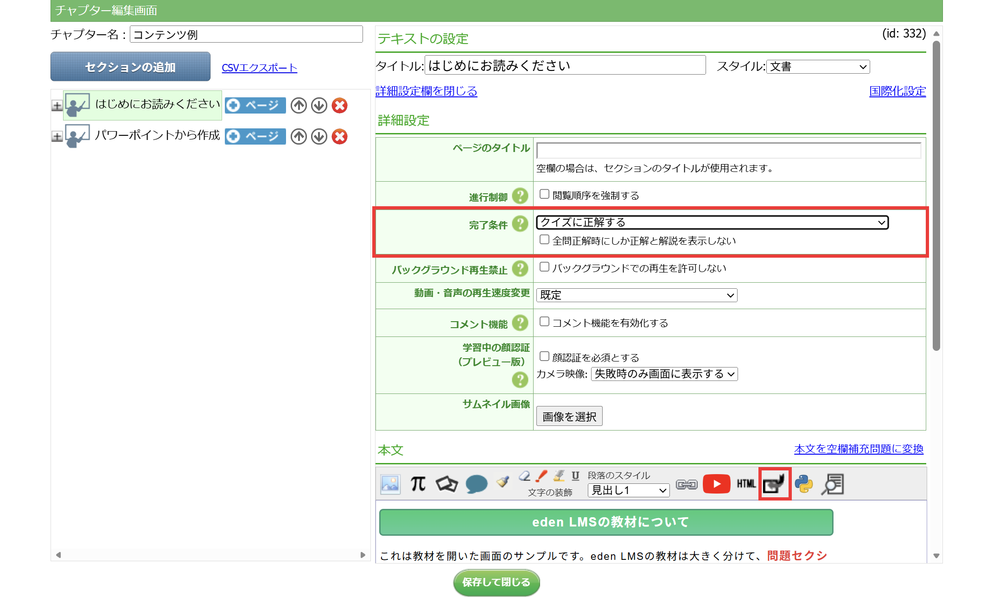Click the quiz insertion icon in toolbar
Screen dimensions: 993x615
(774, 484)
